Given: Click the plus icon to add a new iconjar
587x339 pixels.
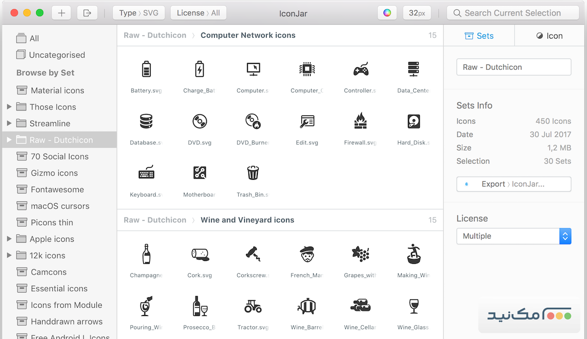Looking at the screenshot, I should click(61, 13).
